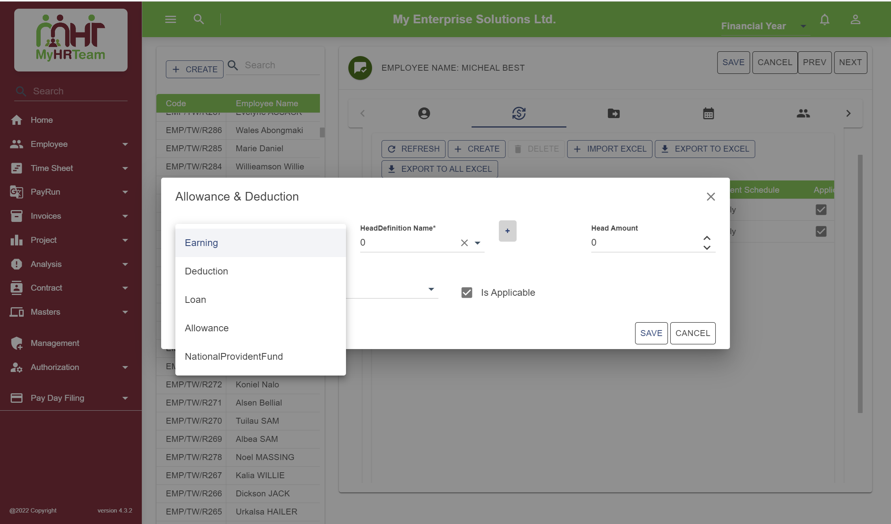Image resolution: width=891 pixels, height=524 pixels.
Task: Choose NationalProvidentFund option in list
Action: (233, 357)
